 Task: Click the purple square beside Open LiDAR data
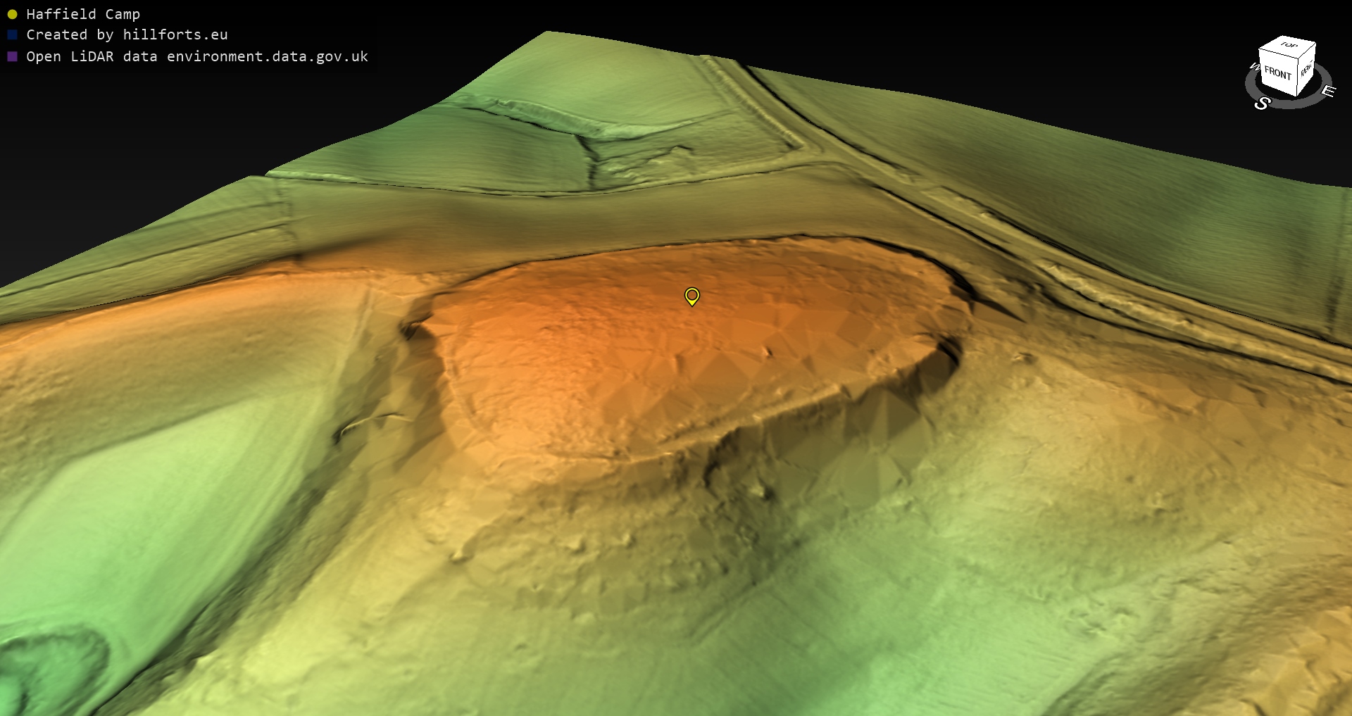click(12, 56)
